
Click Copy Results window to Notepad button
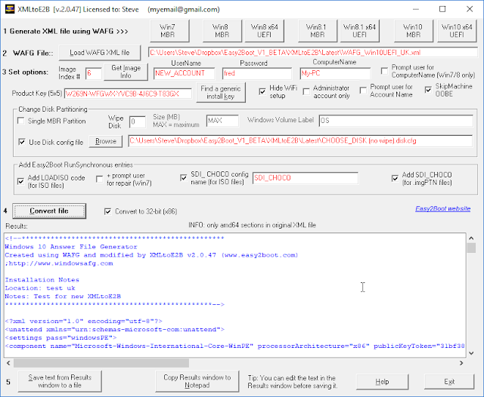click(x=197, y=381)
